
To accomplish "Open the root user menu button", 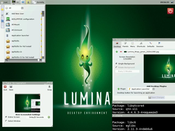I will point(4,2).
